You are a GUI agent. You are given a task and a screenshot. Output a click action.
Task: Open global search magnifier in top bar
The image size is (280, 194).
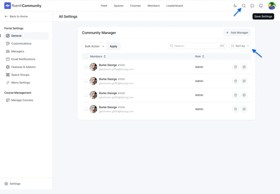click(244, 6)
